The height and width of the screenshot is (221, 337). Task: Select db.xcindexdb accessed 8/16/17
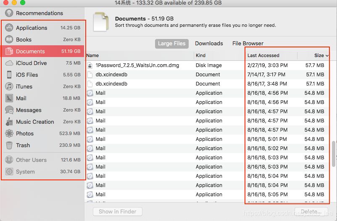pos(111,84)
